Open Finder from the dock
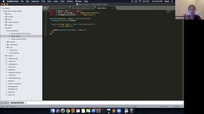Viewport: 204px width, 114px height. pos(53,111)
